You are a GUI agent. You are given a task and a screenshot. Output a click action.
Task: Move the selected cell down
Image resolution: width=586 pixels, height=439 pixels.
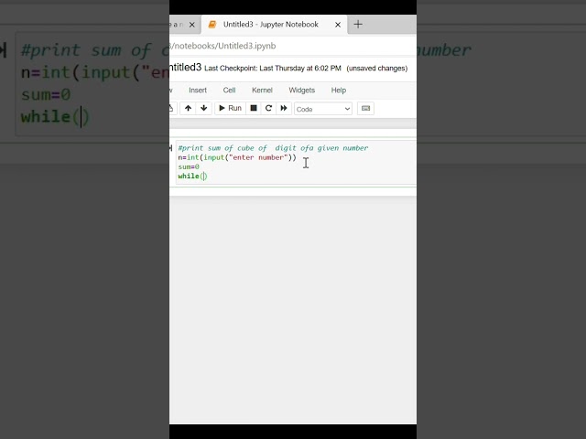pos(203,108)
